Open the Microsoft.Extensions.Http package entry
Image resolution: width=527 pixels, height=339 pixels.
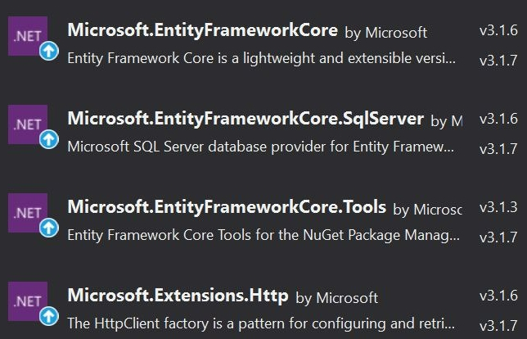[x=177, y=296]
